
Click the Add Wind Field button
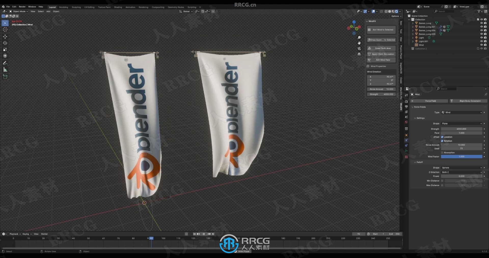point(381,60)
